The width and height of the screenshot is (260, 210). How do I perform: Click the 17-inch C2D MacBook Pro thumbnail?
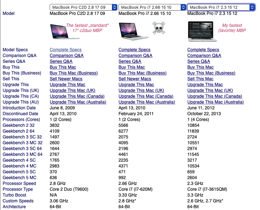click(65, 31)
